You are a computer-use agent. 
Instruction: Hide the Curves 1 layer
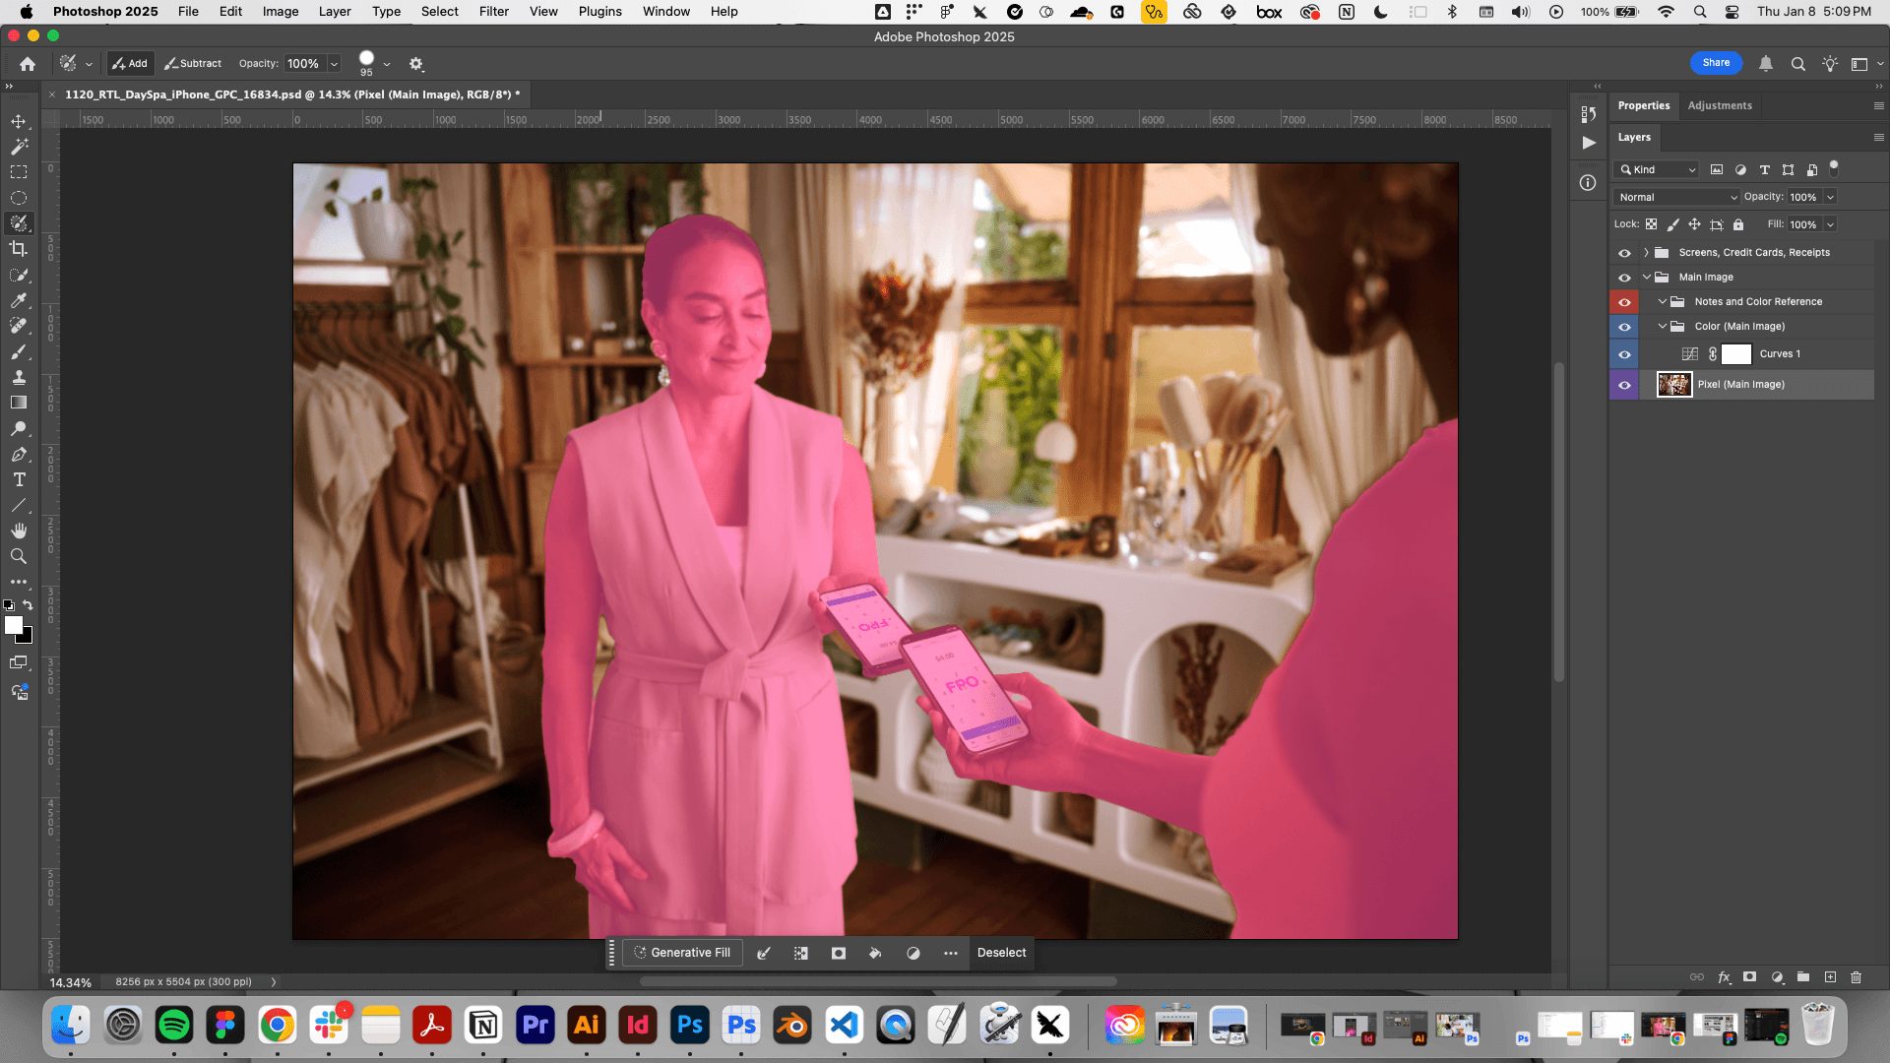[x=1624, y=354]
